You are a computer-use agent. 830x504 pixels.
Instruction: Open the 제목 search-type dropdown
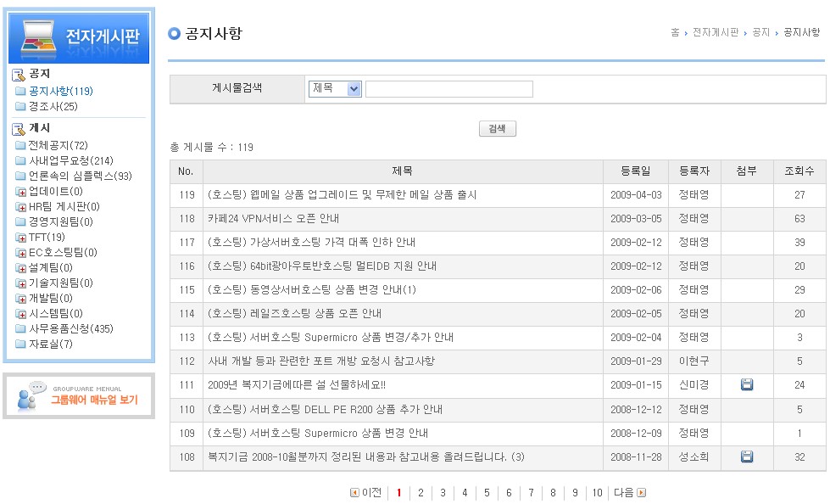(335, 88)
